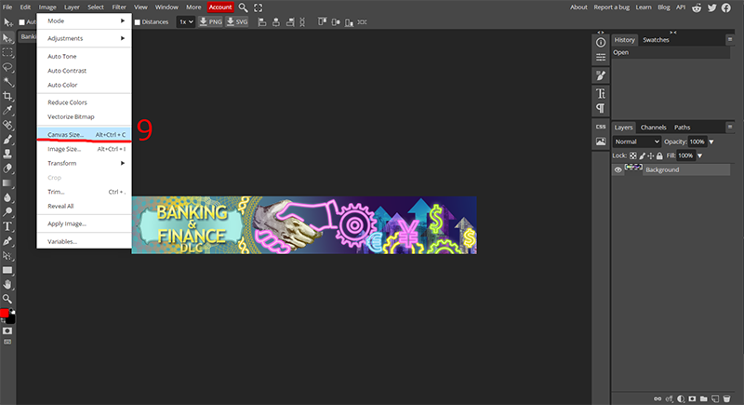Open the Character panel icon
Image resolution: width=744 pixels, height=405 pixels.
pos(601,93)
